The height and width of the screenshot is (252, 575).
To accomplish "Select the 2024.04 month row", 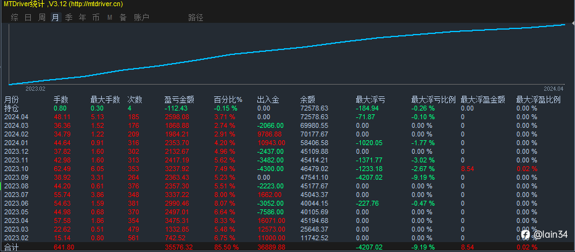I will click(x=287, y=117).
